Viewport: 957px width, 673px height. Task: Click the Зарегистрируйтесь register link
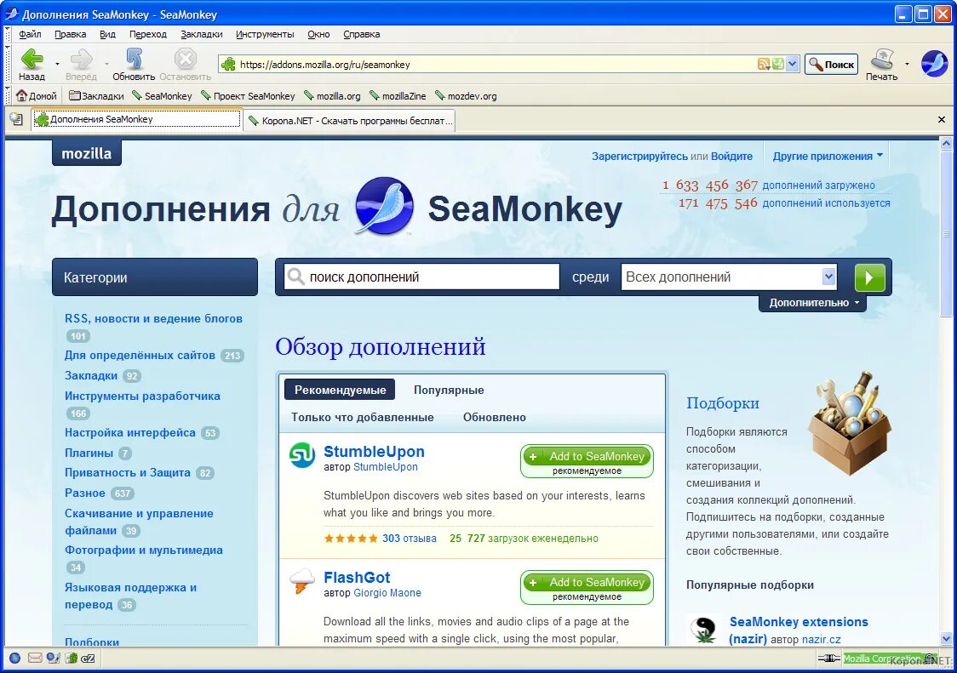[639, 157]
